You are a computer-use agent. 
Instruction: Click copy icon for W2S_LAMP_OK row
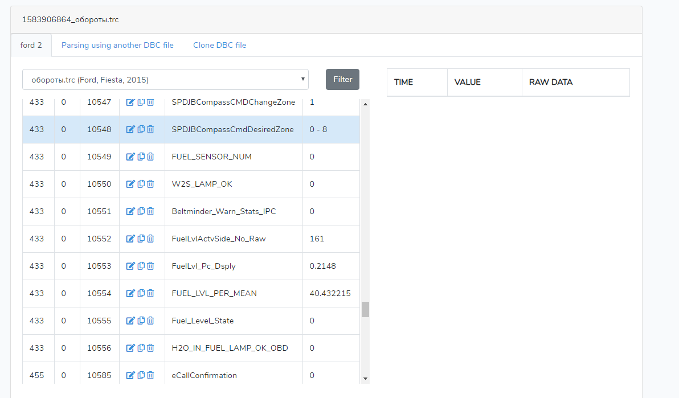pos(141,184)
